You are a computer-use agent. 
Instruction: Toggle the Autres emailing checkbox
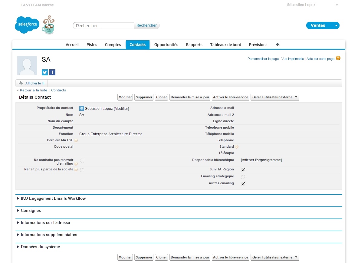243,183
